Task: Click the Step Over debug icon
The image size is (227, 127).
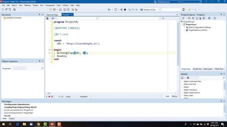Action: coord(133,10)
